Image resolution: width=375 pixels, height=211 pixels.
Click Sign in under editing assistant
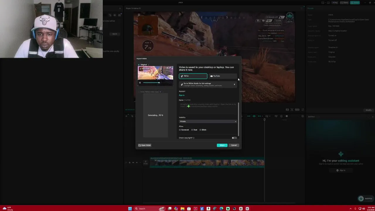click(341, 170)
